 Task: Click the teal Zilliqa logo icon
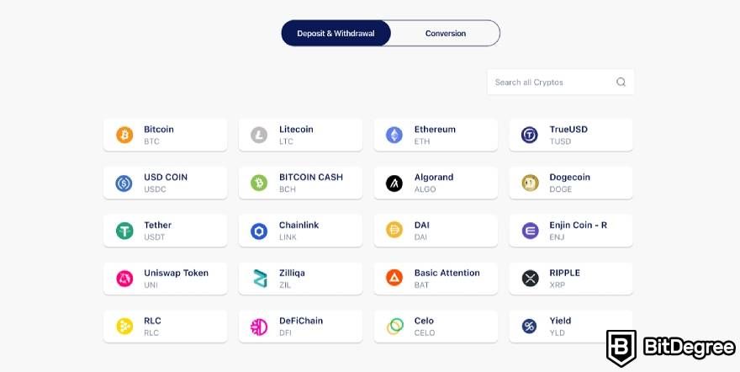click(260, 279)
